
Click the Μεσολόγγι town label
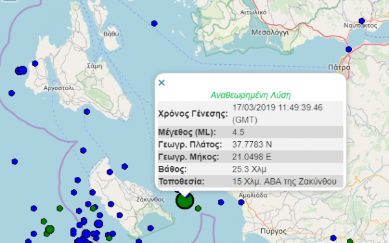[x=270, y=32]
